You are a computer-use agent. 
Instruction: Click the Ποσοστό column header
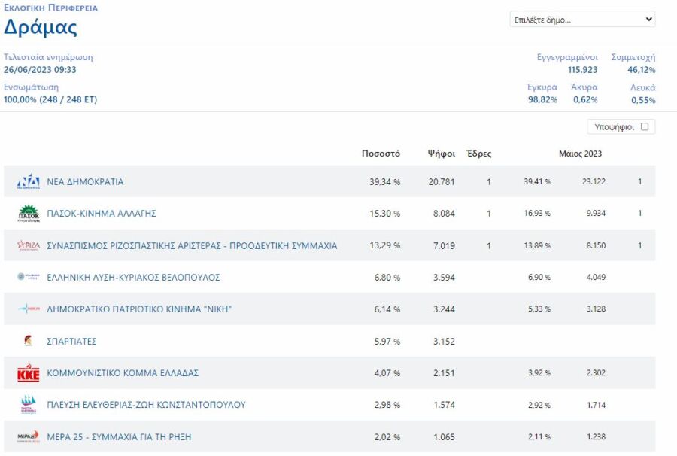pyautogui.click(x=381, y=154)
